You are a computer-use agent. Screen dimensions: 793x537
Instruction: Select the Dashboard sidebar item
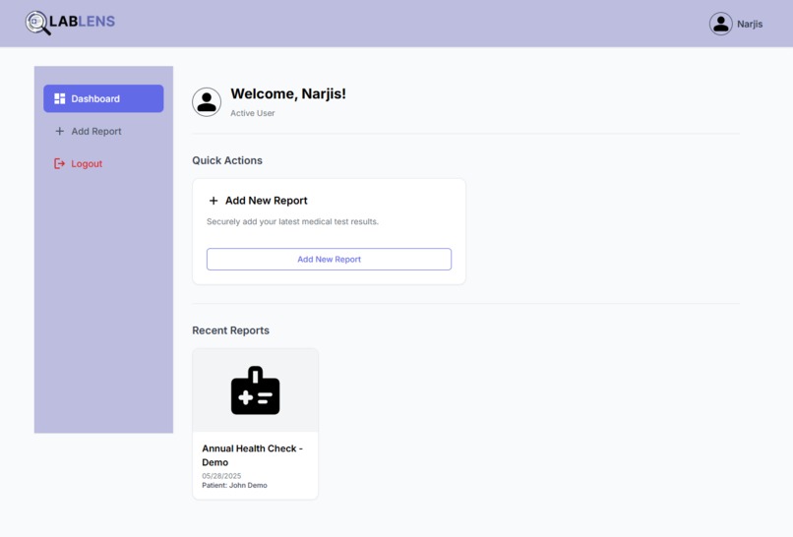tap(103, 98)
